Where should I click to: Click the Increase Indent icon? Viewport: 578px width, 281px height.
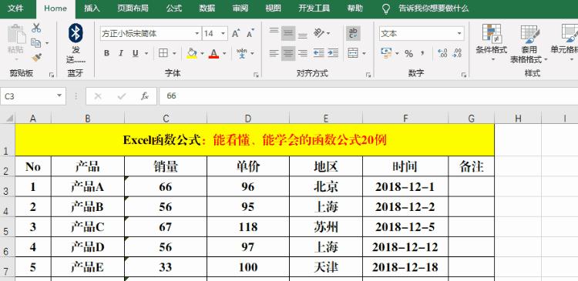(x=333, y=53)
